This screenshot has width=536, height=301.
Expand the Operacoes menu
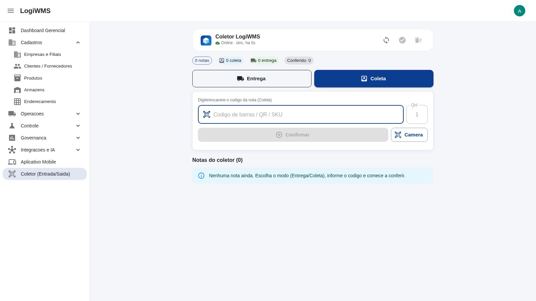click(x=45, y=114)
